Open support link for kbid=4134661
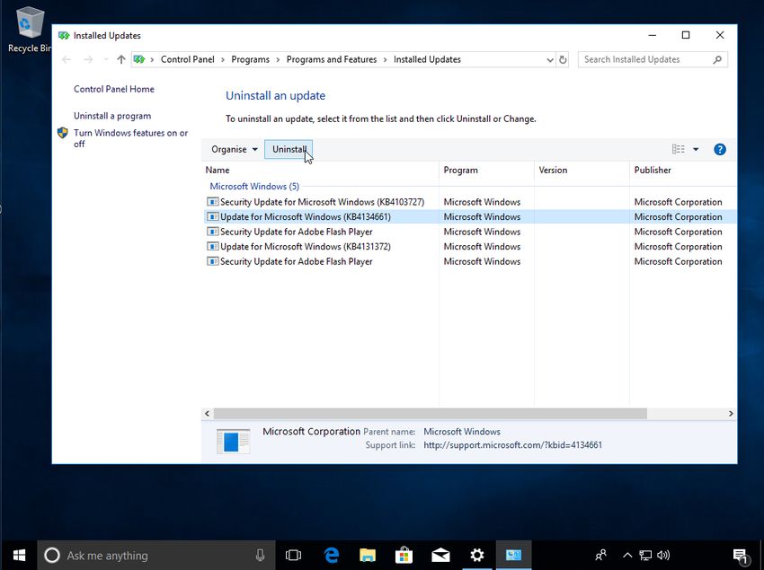Image resolution: width=764 pixels, height=570 pixels. click(512, 445)
